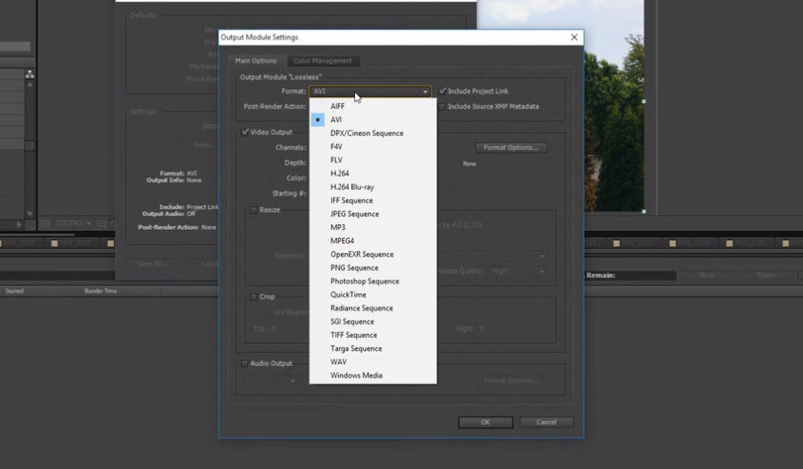Screen dimensions: 803x469
Task: Disable Video Output
Action: coord(243,132)
